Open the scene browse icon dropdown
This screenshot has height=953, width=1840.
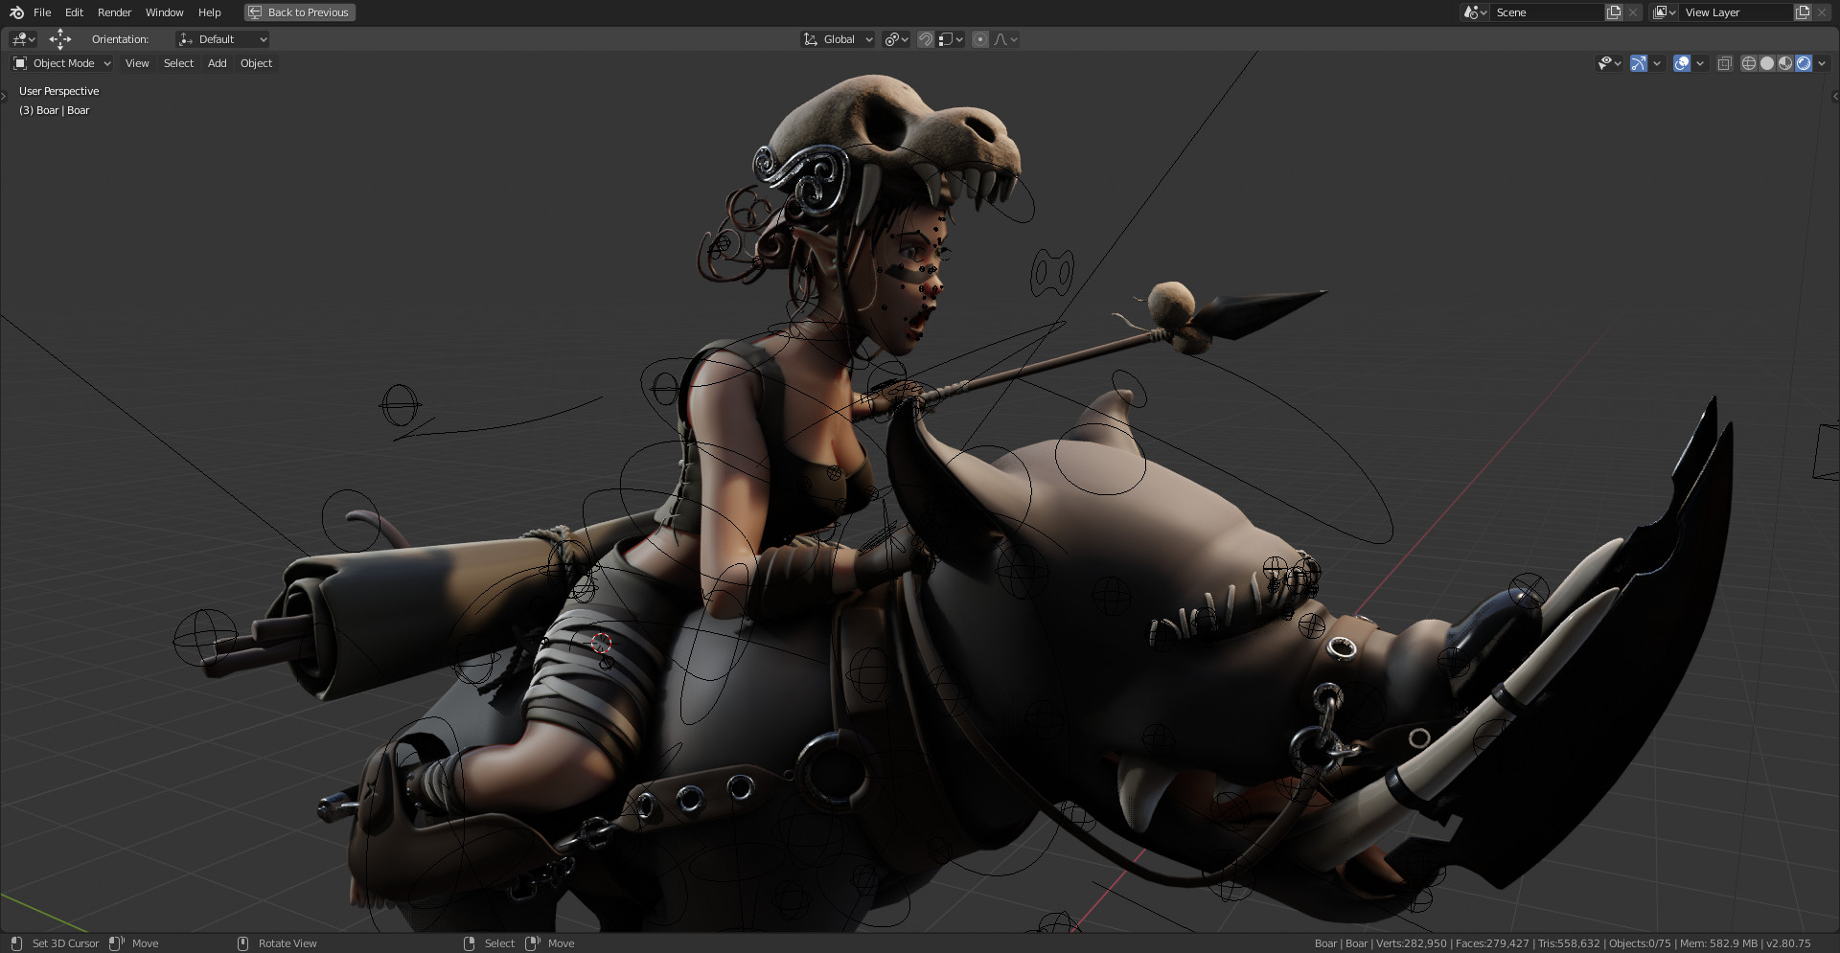1475,12
